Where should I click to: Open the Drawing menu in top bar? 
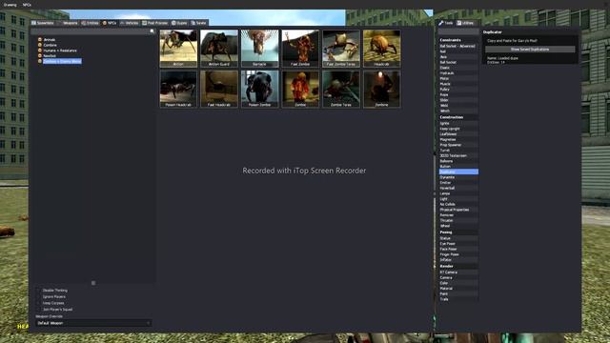[x=10, y=5]
